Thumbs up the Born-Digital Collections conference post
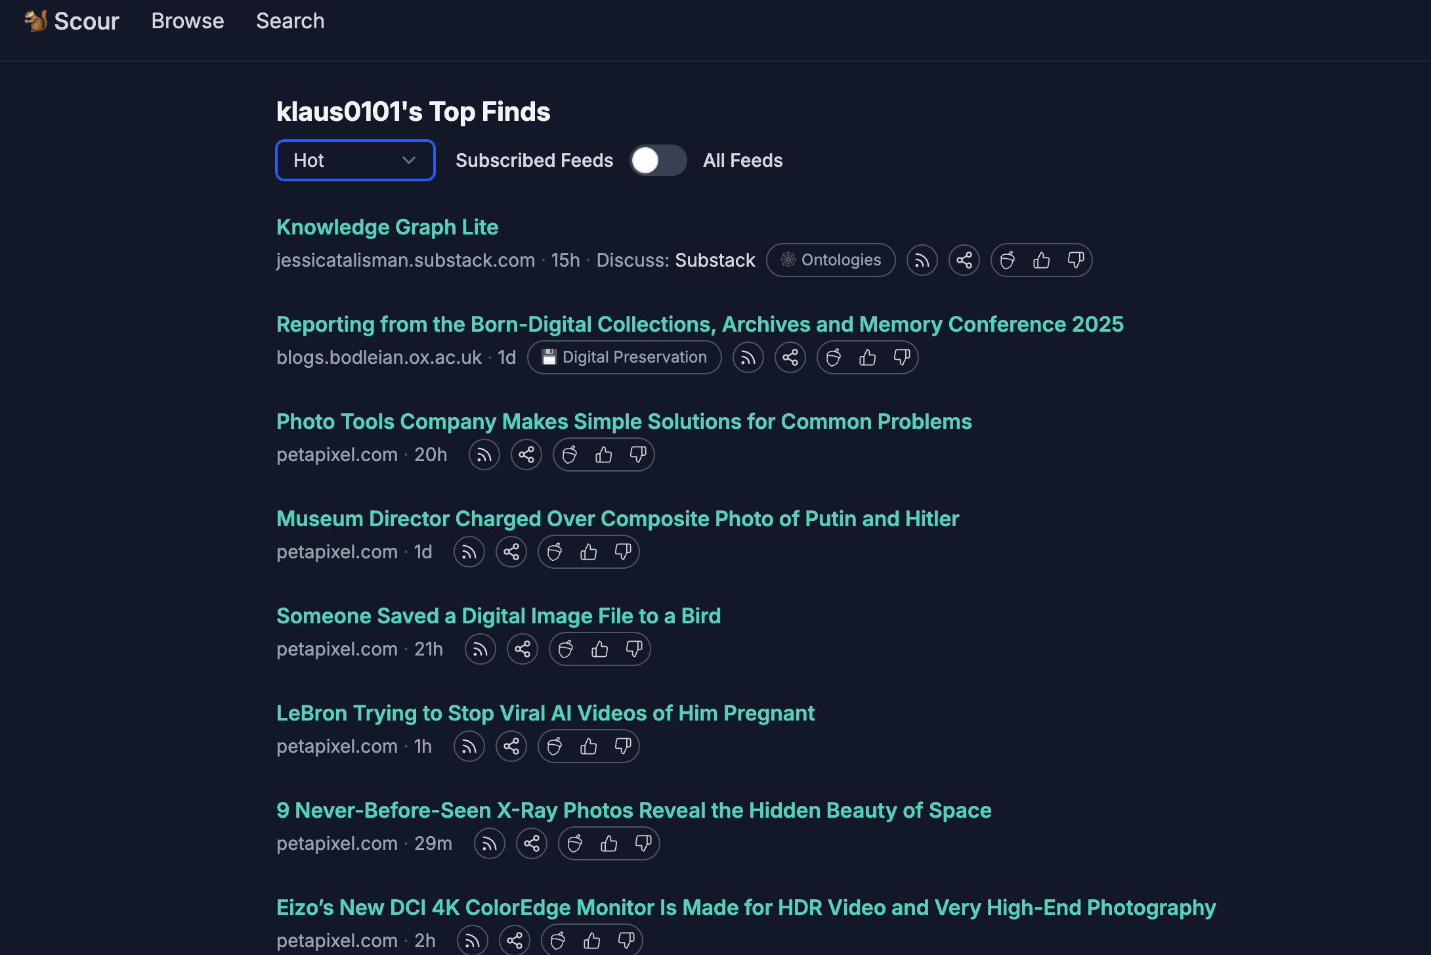This screenshot has width=1431, height=955. [867, 357]
